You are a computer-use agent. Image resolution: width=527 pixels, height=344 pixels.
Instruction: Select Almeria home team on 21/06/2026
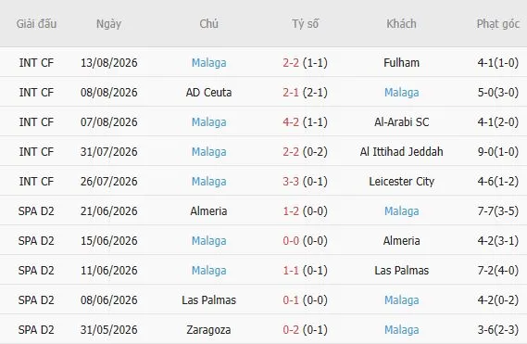coord(208,211)
